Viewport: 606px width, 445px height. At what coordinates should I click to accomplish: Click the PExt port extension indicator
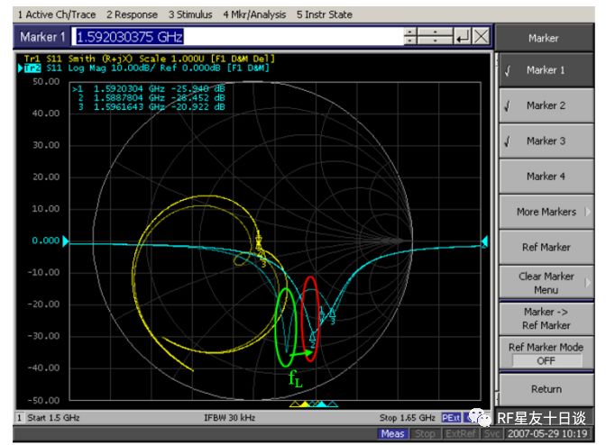[x=451, y=418]
